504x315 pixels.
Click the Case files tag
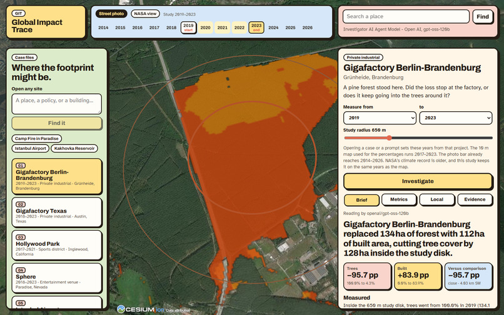click(24, 57)
